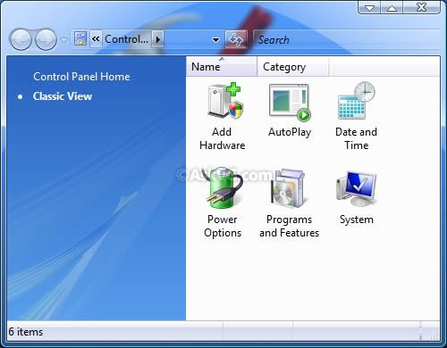Click the Refresh button next to address bar
The width and height of the screenshot is (447, 348).
click(236, 39)
